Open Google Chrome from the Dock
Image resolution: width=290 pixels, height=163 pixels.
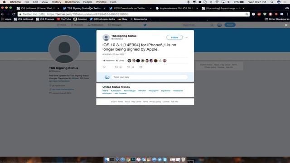click(x=128, y=159)
